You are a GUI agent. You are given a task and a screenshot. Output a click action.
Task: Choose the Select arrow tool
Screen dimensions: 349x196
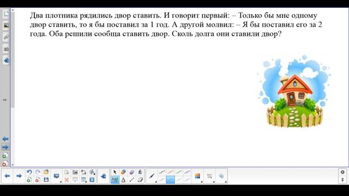115,172
